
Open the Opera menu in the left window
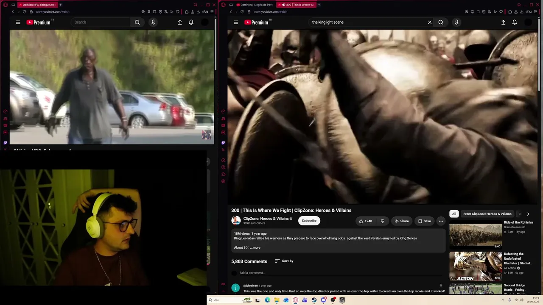coord(6,5)
